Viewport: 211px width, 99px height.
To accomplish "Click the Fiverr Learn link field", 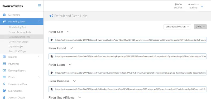I will pos(131,73).
